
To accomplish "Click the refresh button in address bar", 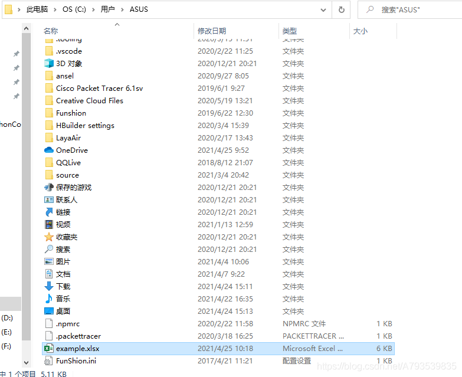I will coord(341,9).
